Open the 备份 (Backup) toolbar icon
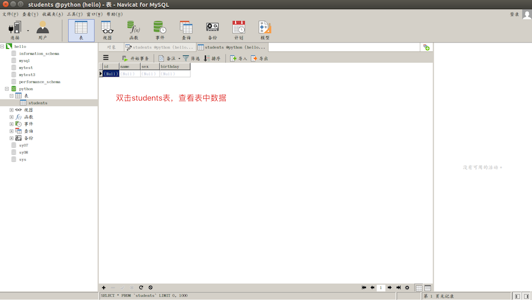 (x=212, y=30)
